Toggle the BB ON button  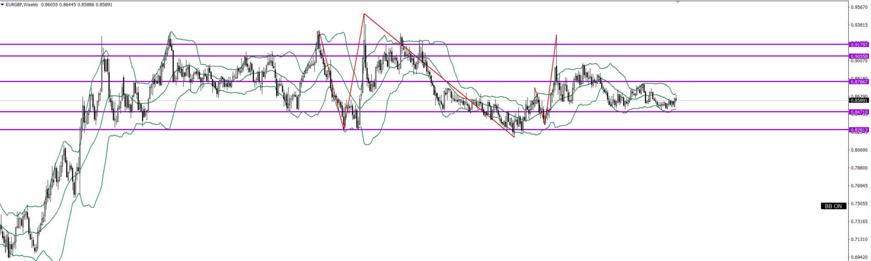pyautogui.click(x=833, y=206)
